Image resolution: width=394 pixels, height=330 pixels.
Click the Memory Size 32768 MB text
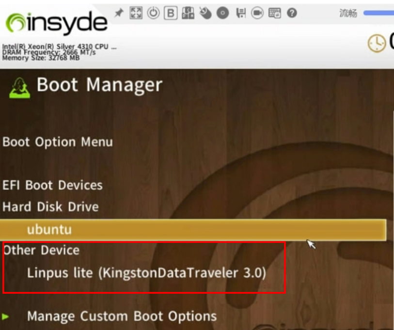41,58
